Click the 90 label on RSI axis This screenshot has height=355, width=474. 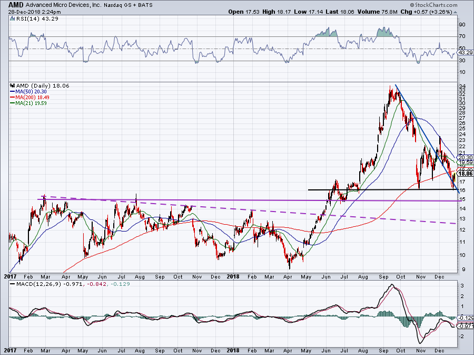click(x=462, y=25)
